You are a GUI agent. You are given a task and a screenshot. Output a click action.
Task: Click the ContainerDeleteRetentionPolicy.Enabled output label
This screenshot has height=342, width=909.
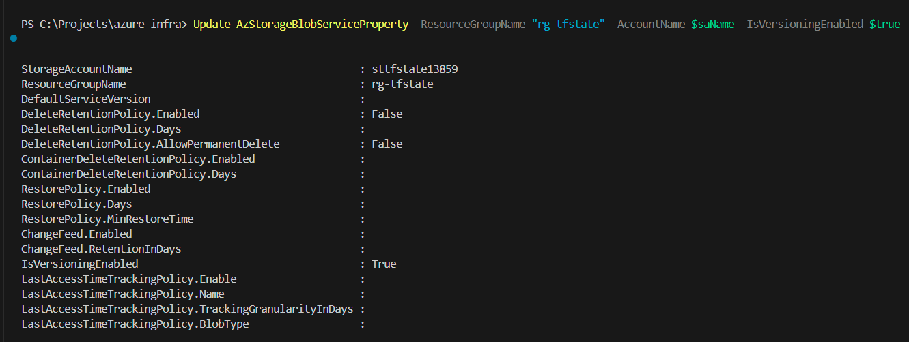(138, 159)
